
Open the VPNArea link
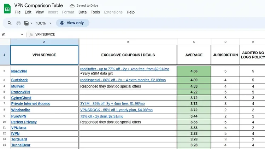pos(19,128)
